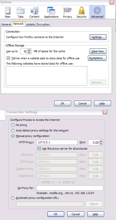Image resolution: width=116 pixels, height=220 pixels.
Task: Focus the 'No Proxy for' text field
Action: pyautogui.click(x=70, y=188)
